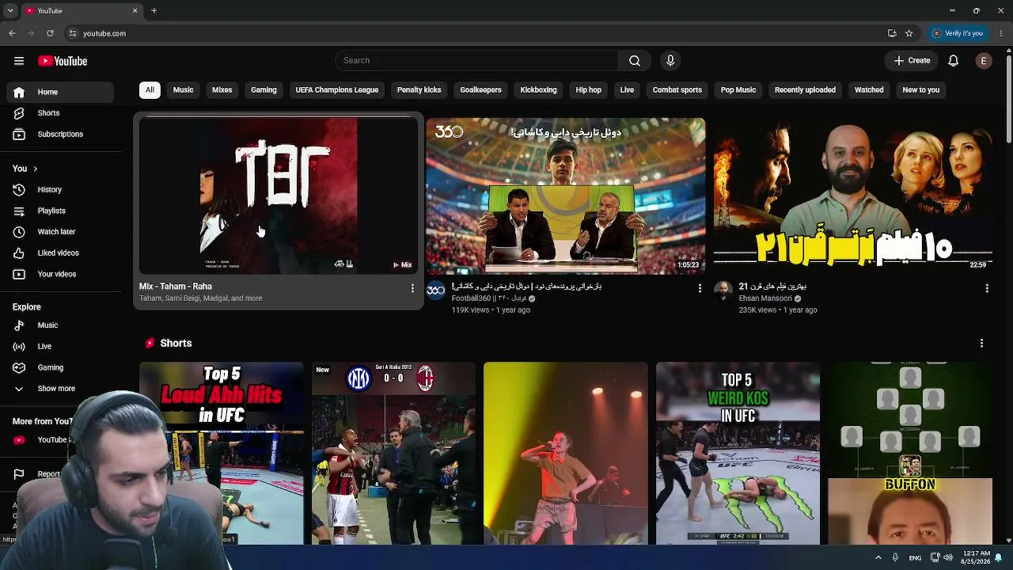Image resolution: width=1013 pixels, height=570 pixels.
Task: Select the UEFA Champions League chip
Action: (337, 90)
